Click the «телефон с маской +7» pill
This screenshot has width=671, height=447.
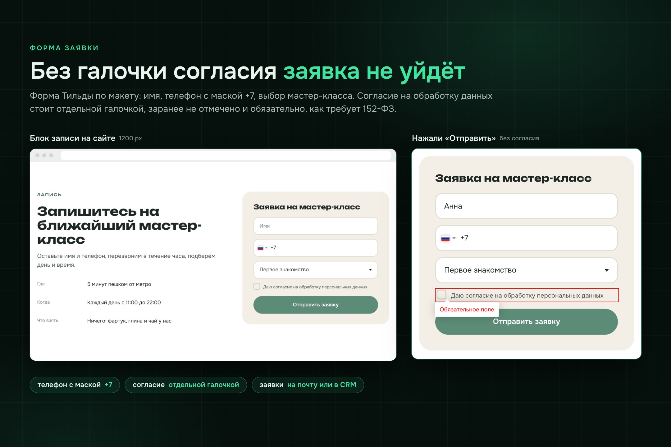(x=75, y=385)
